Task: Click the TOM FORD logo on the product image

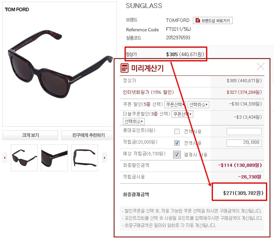Action: coord(17,9)
